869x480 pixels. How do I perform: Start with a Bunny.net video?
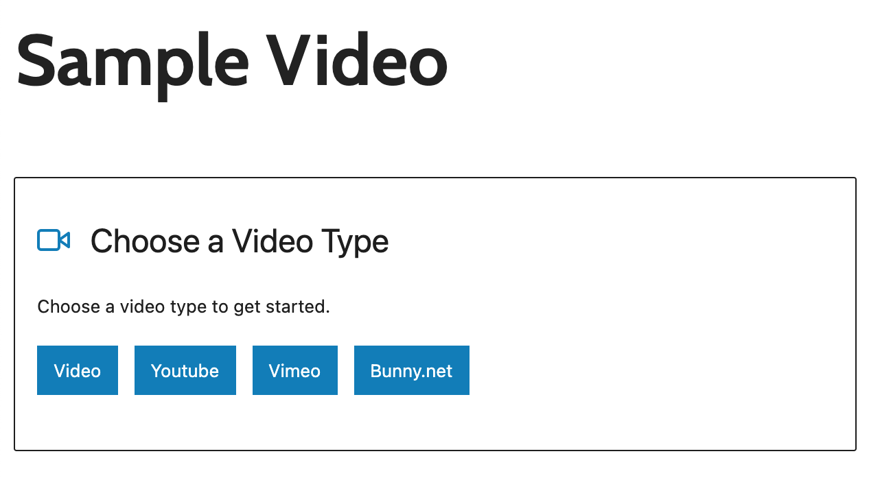point(411,370)
